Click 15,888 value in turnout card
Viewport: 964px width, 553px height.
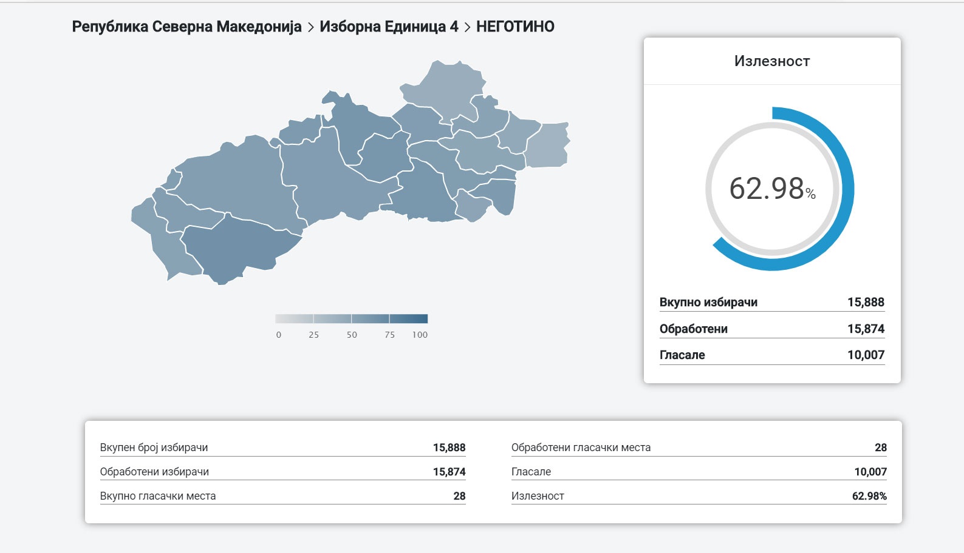(x=866, y=302)
